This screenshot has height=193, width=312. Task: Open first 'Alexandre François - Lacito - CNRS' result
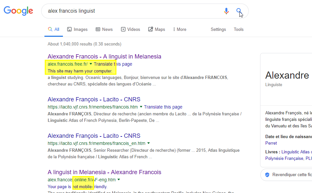click(94, 99)
